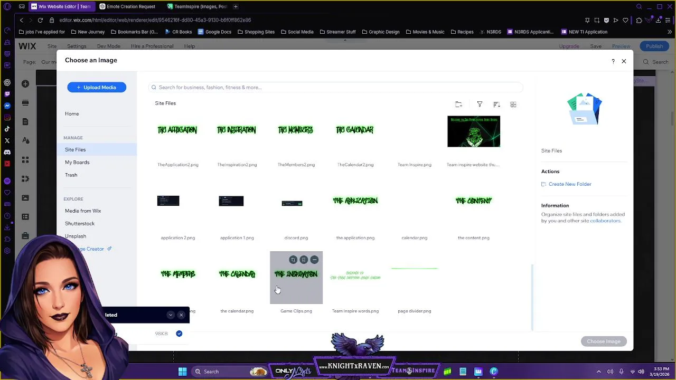Open the Wix Pages and Menu icon
Viewport: 676px width, 380px height.
click(25, 122)
